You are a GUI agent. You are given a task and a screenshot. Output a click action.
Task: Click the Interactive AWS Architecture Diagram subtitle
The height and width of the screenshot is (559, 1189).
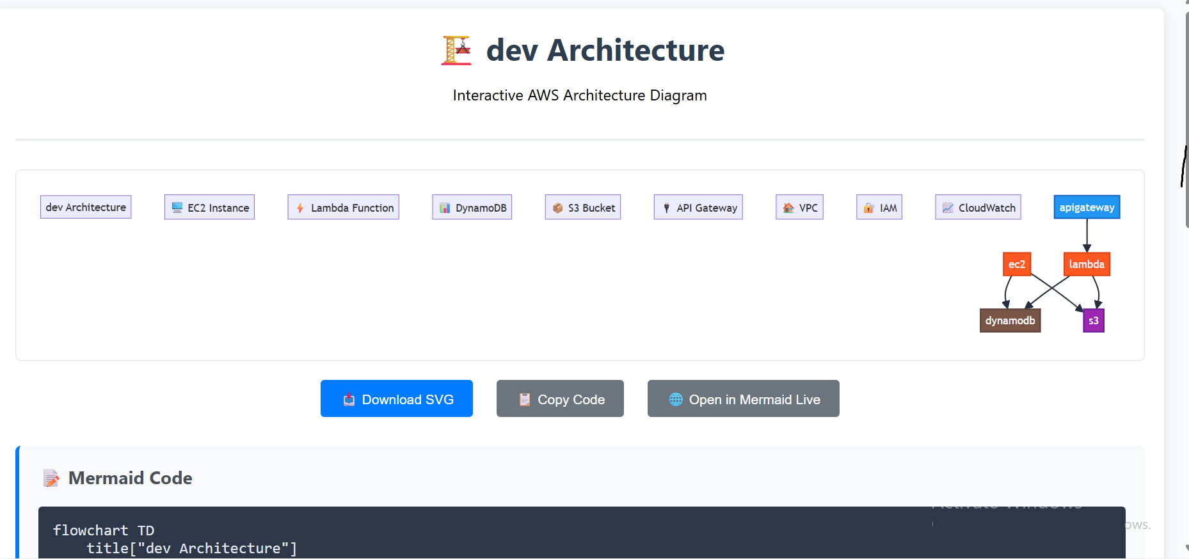pos(580,95)
